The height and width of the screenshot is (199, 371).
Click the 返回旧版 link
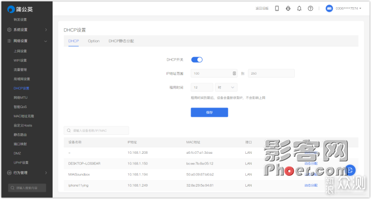pos(262,9)
